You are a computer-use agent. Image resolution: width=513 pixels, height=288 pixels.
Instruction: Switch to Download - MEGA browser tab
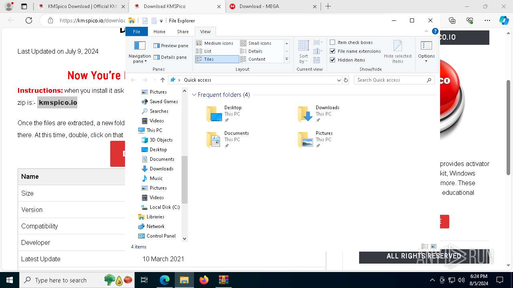point(273,6)
